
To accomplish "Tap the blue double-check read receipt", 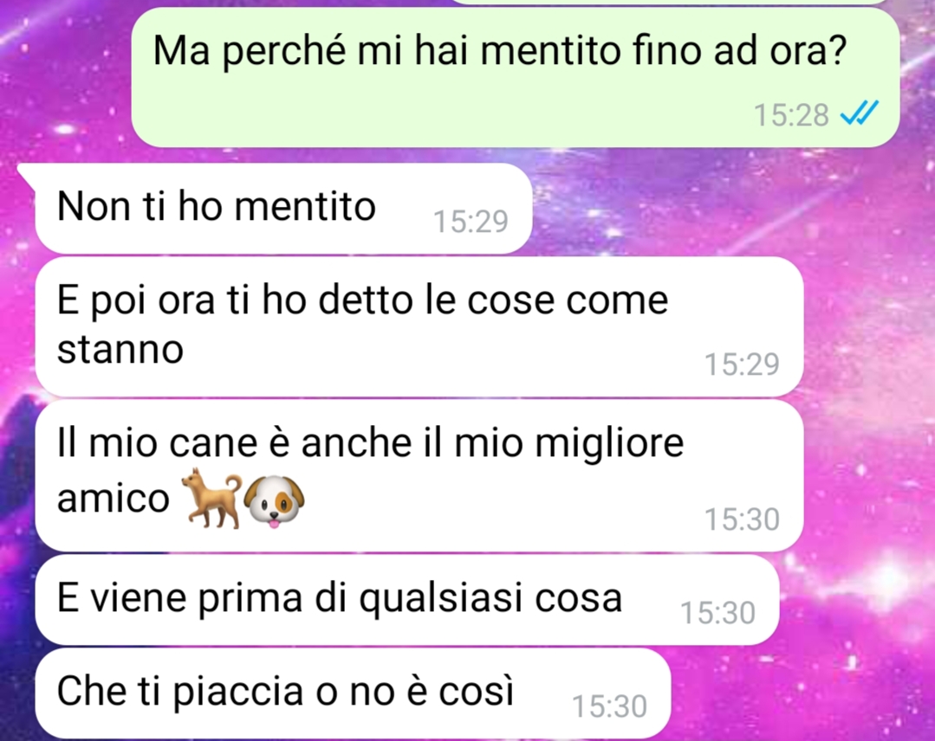I will [860, 113].
